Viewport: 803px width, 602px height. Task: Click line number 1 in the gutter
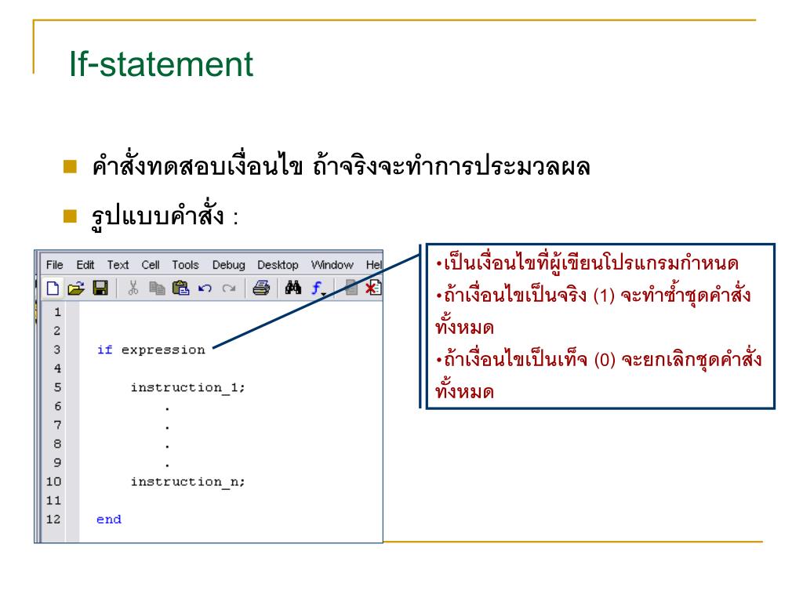tap(57, 312)
